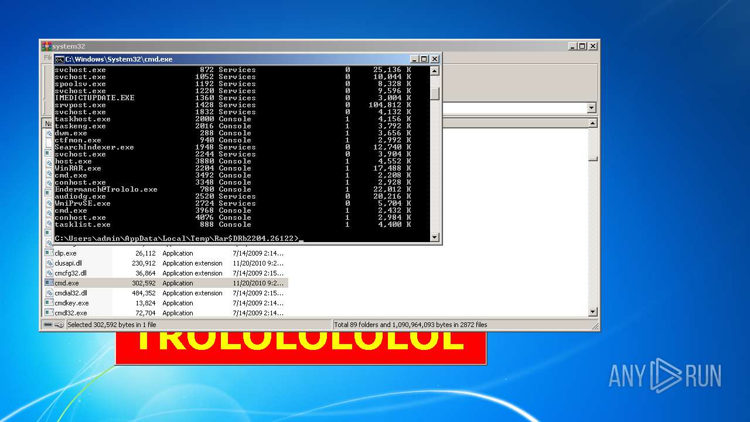Image resolution: width=750 pixels, height=422 pixels.
Task: Click the up arrow of cmd console scrollbar
Action: (435, 71)
